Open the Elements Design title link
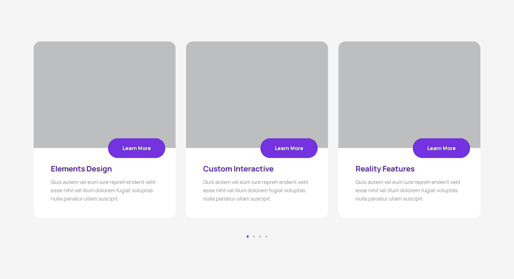Image resolution: width=514 pixels, height=279 pixels. coord(81,169)
